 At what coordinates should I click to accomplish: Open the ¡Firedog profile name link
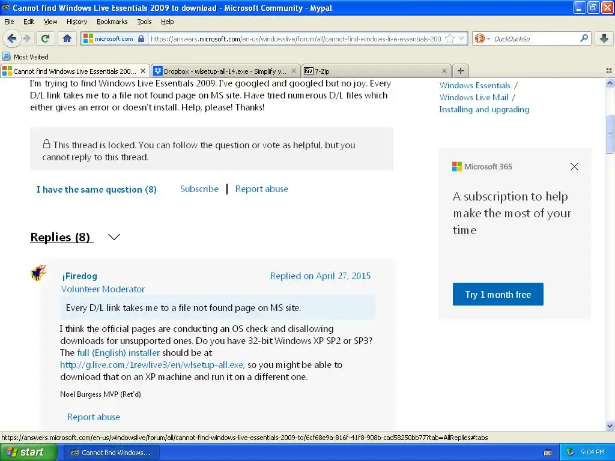[79, 276]
